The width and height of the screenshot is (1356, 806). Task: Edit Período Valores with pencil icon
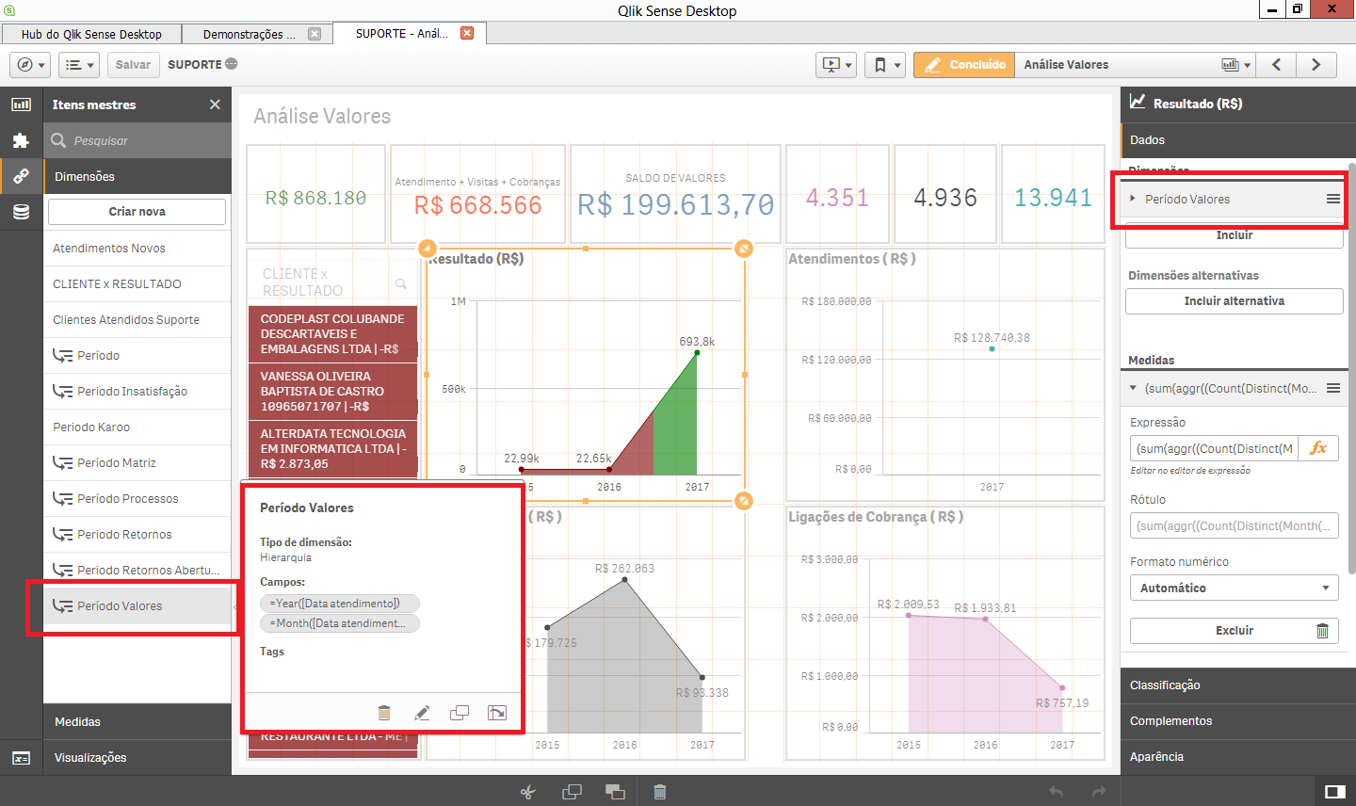(x=422, y=713)
